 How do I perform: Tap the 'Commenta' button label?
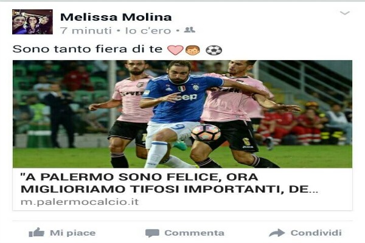(195, 233)
